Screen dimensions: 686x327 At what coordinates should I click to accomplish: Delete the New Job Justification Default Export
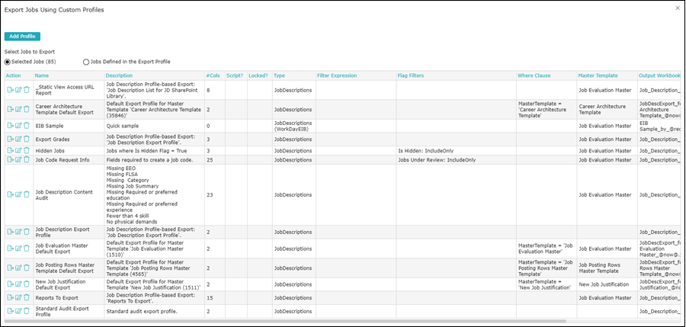coord(26,284)
